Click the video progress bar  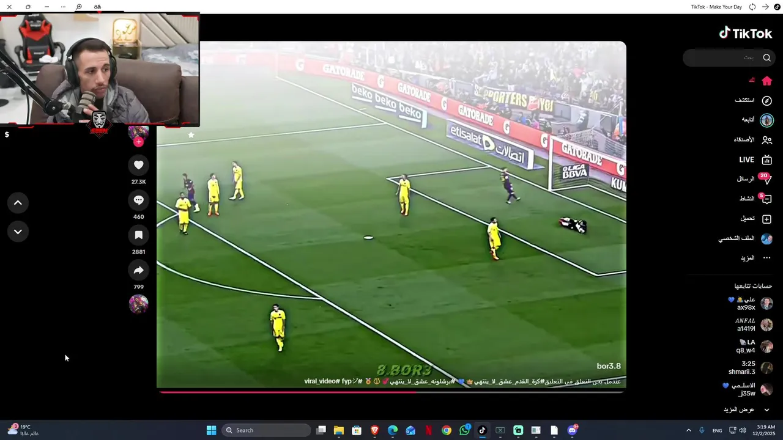coord(391,392)
